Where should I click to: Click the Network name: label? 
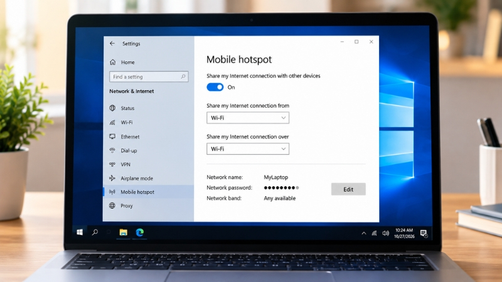[x=225, y=177]
